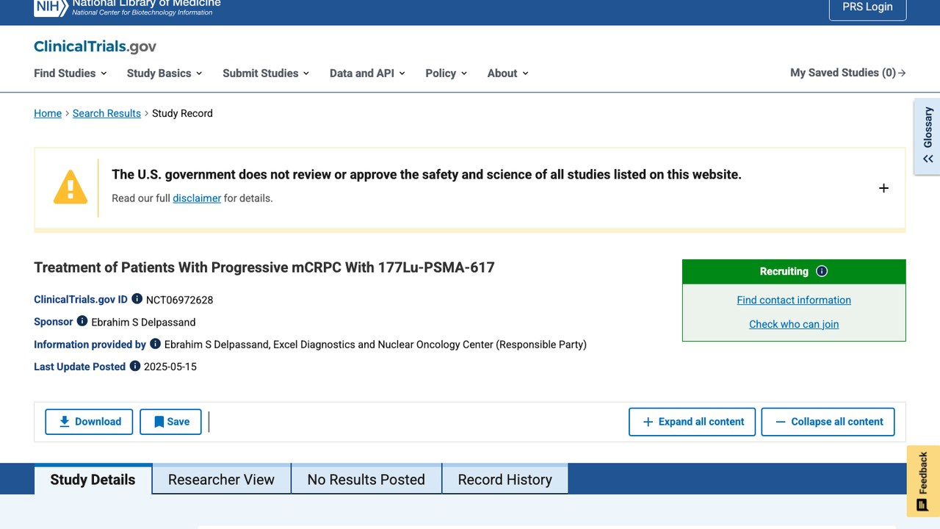Screen dimensions: 940x529
Task: Follow the Find contact information link
Action: point(794,300)
